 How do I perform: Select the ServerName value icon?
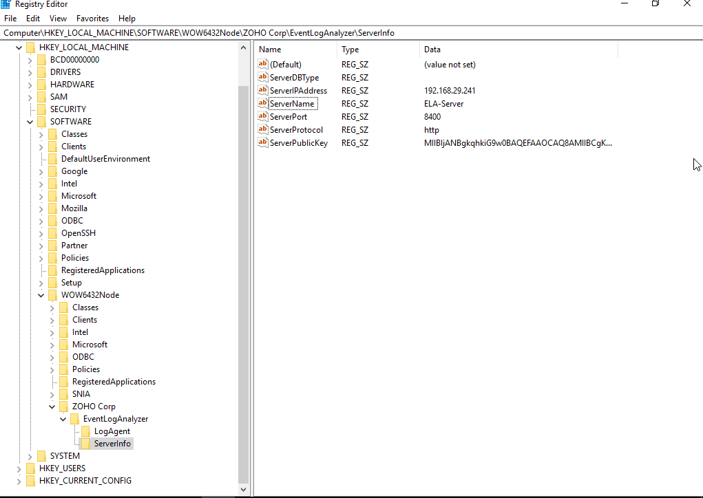click(x=262, y=103)
